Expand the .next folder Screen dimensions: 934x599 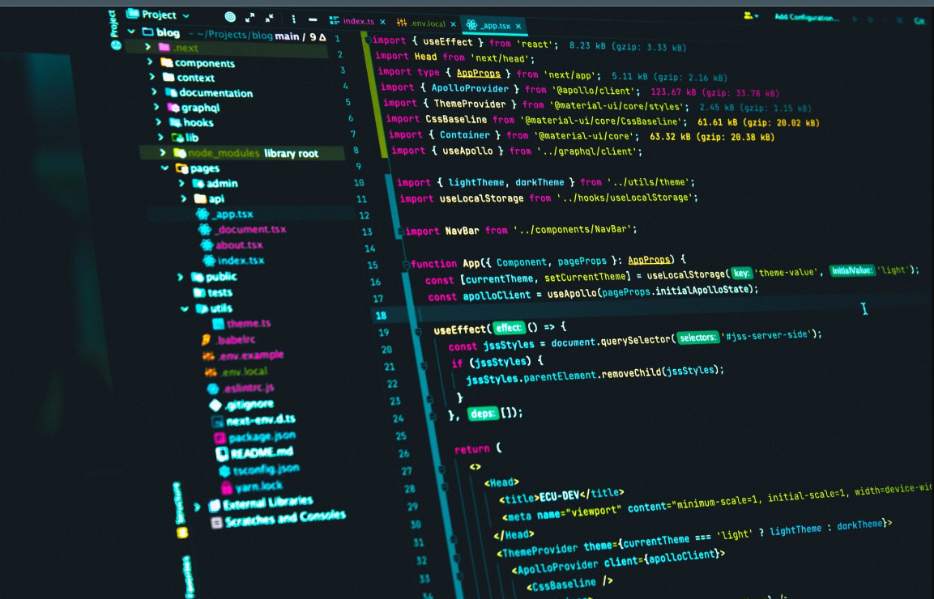pyautogui.click(x=147, y=46)
